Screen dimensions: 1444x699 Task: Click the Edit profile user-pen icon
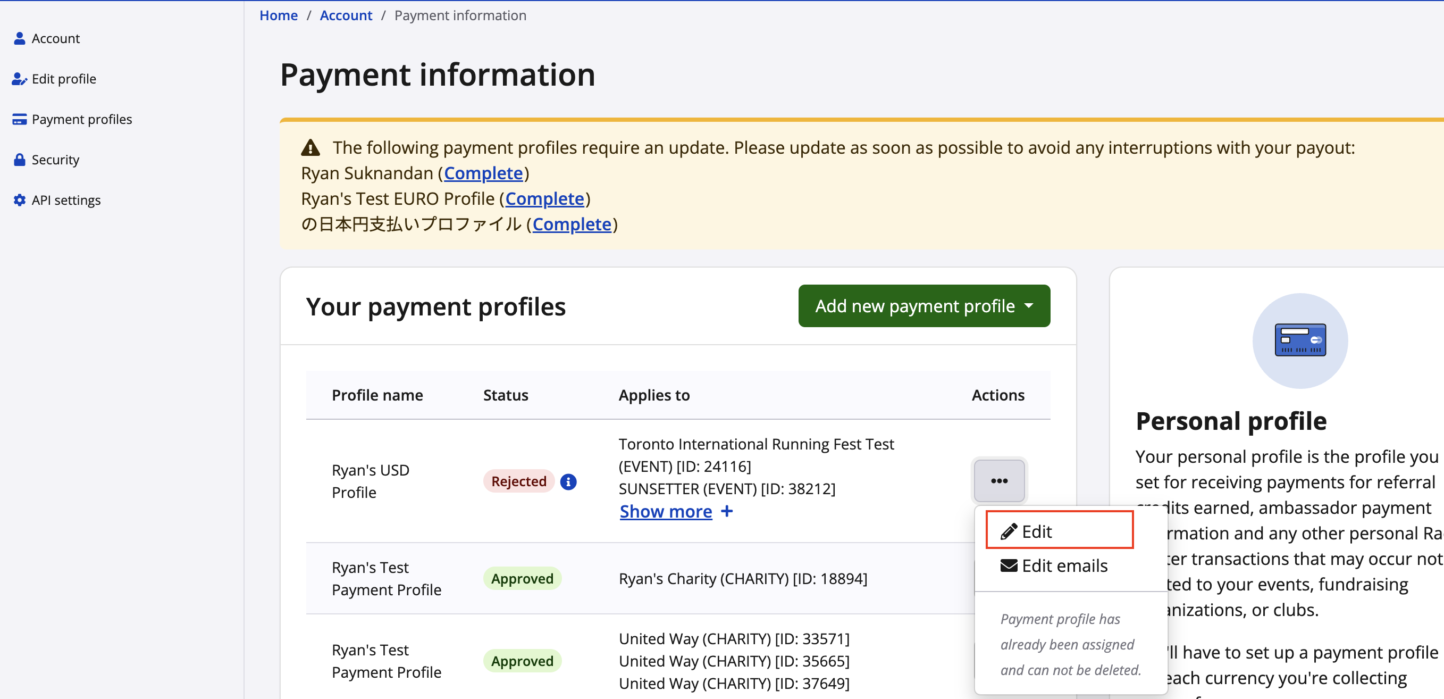[x=20, y=79]
